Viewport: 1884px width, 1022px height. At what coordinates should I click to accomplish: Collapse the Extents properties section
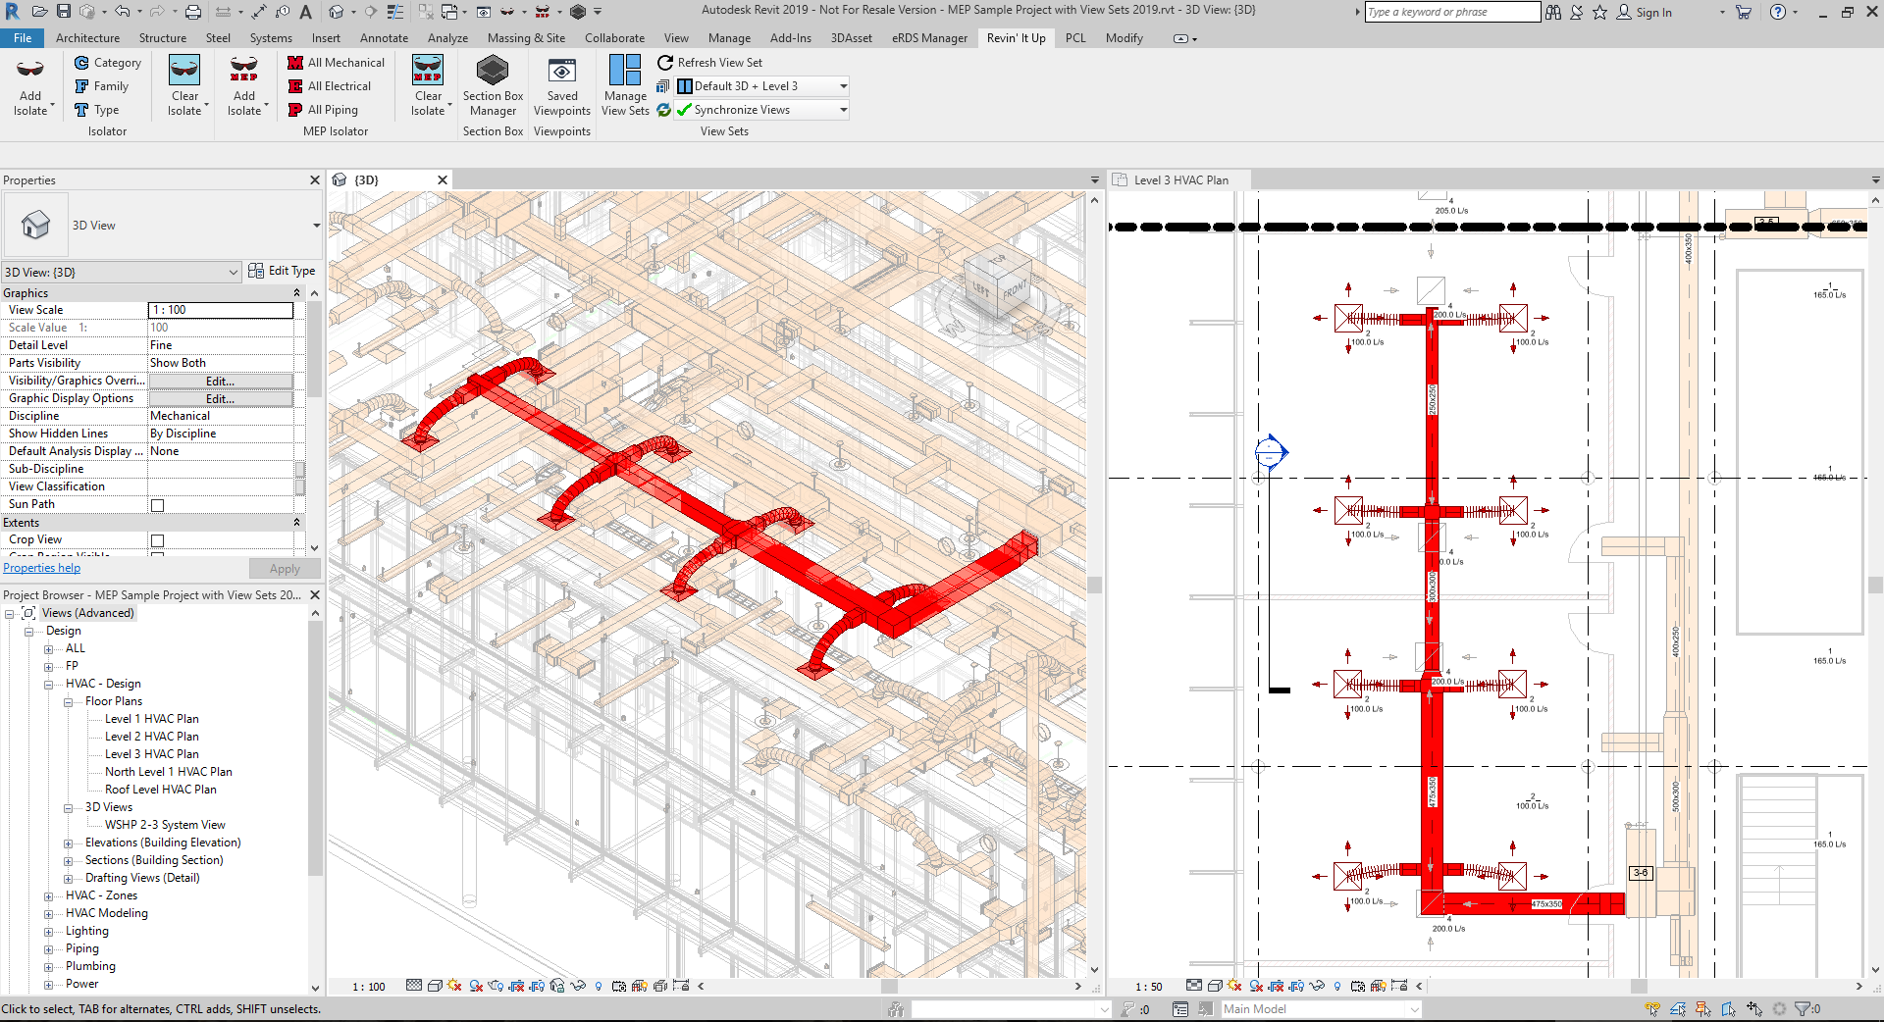coord(296,523)
